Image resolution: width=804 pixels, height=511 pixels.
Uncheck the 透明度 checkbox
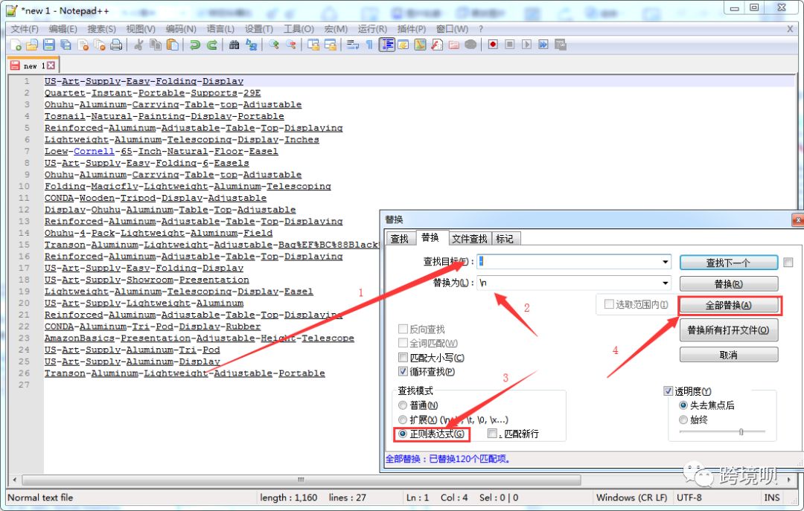click(668, 391)
